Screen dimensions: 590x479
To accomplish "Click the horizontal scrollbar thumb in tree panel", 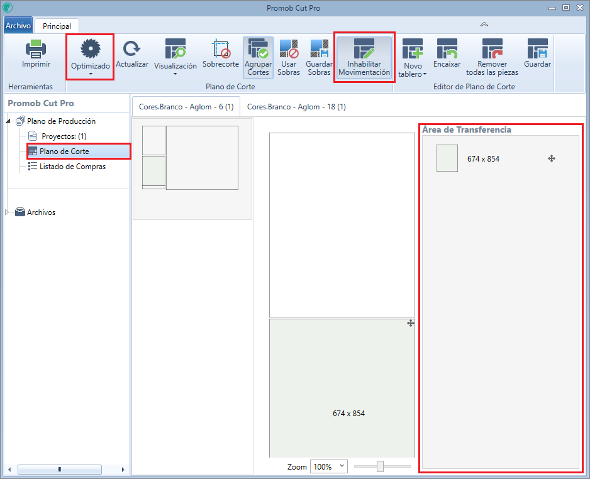I will click(x=60, y=469).
